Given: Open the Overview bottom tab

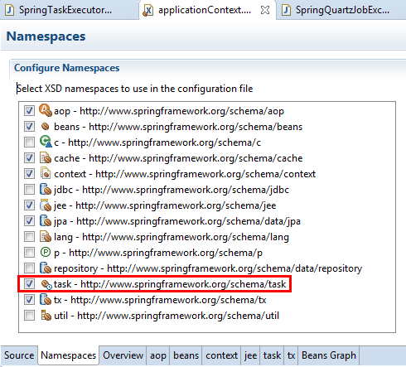Looking at the screenshot, I should 123,355.
